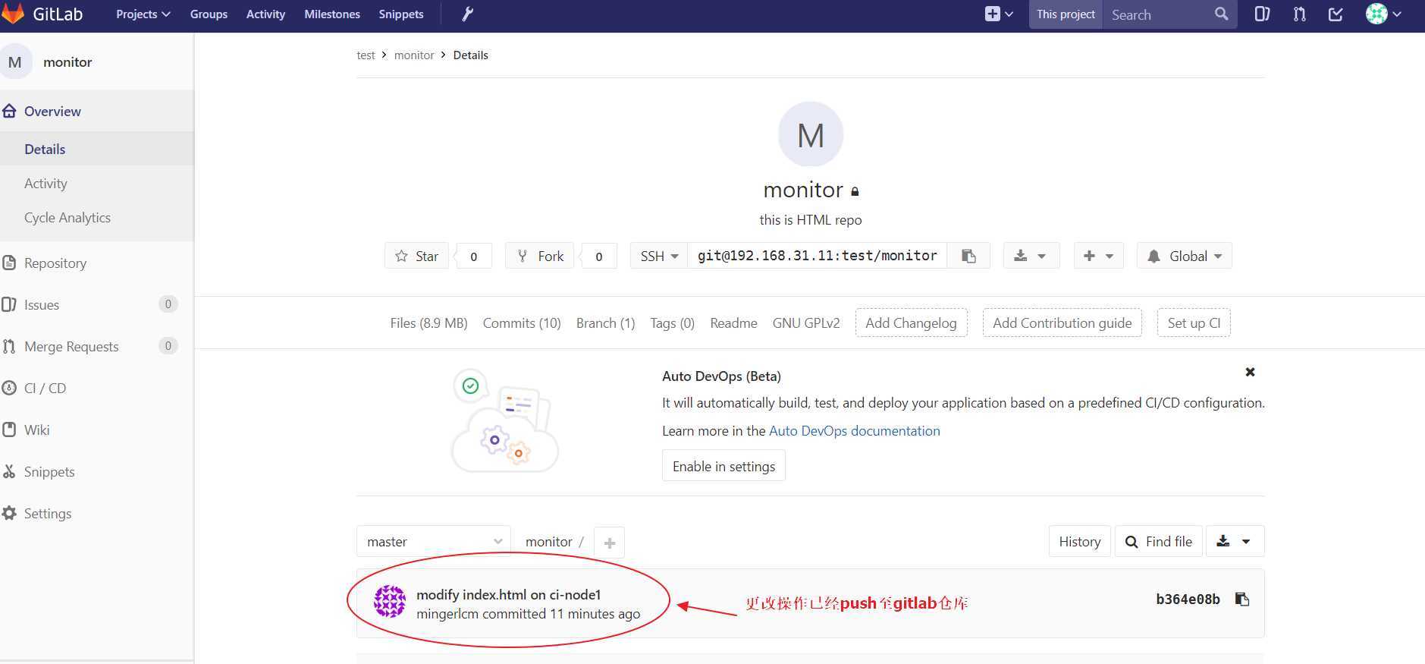
Task: Click the monitor breadcrumb link
Action: 414,55
